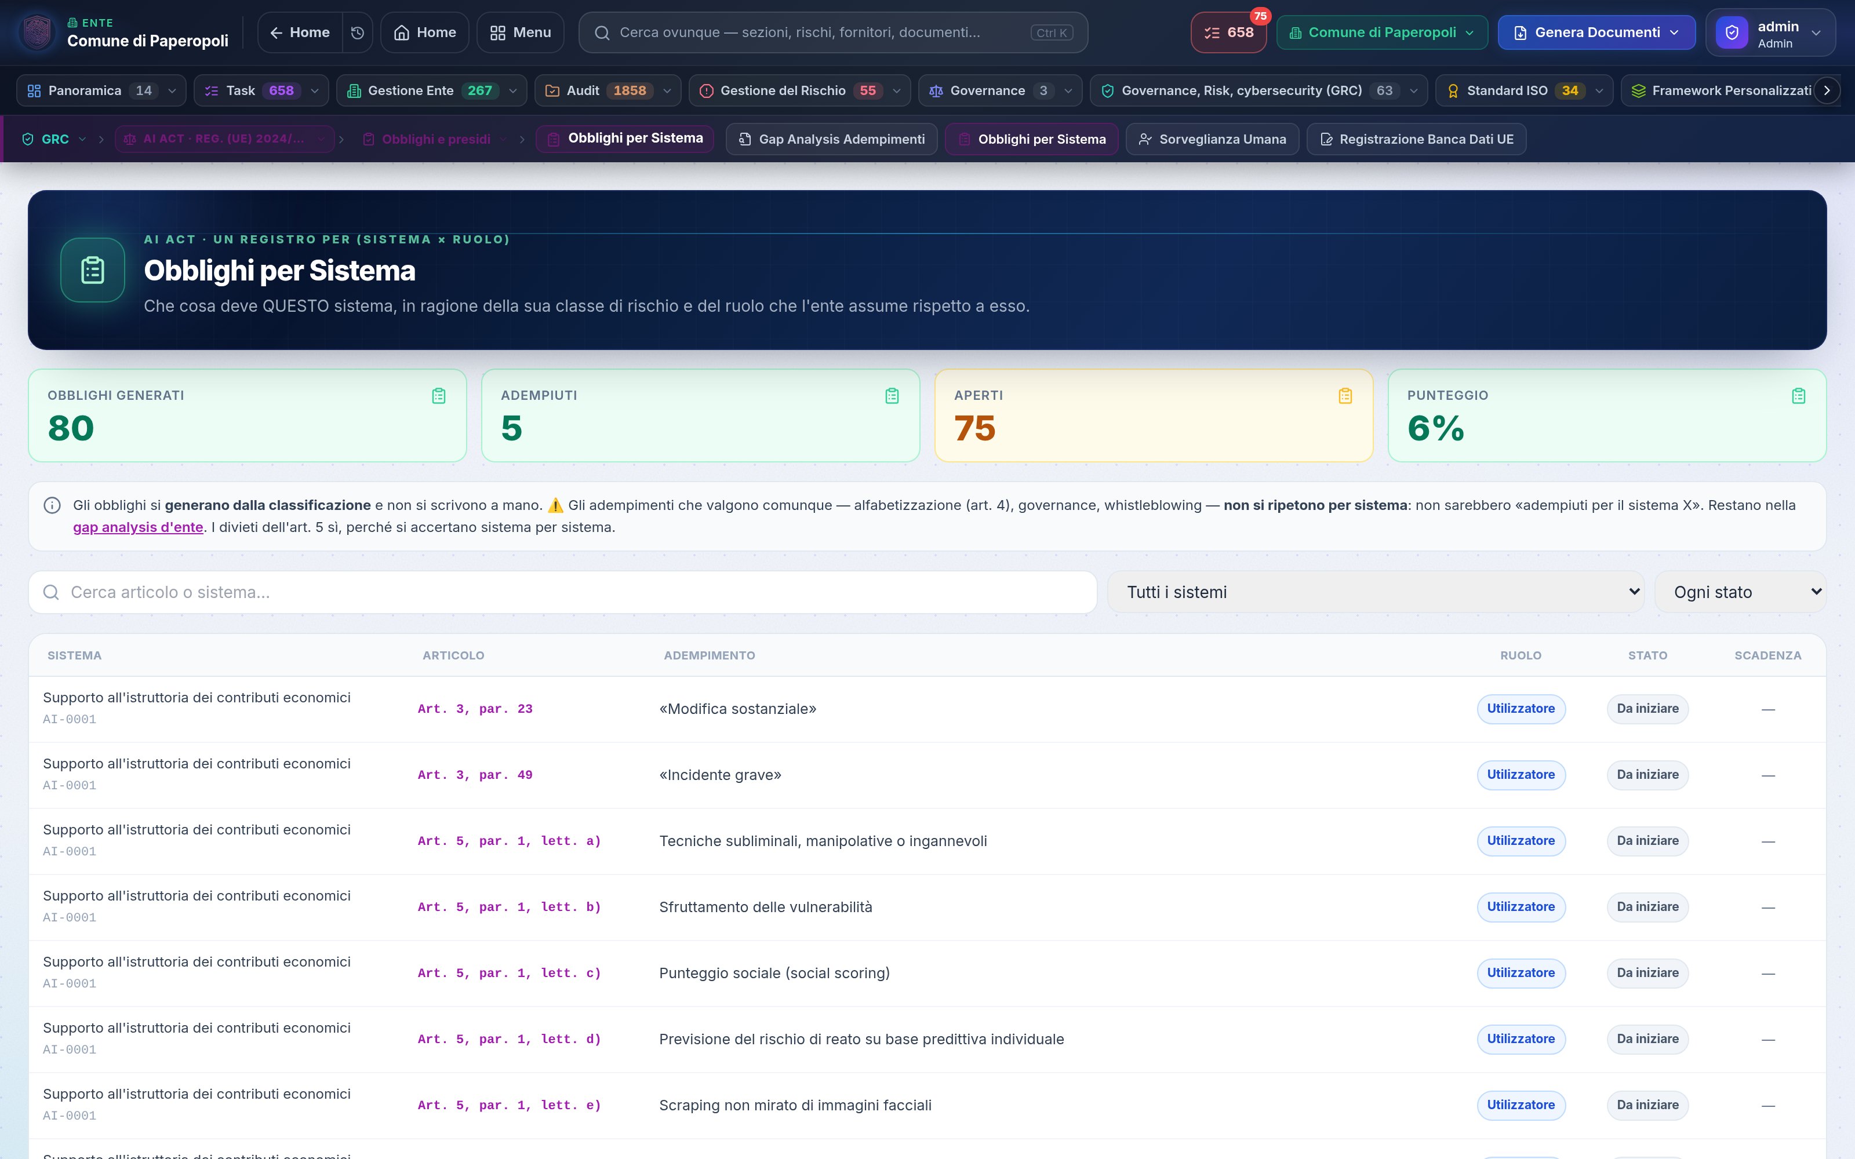Image resolution: width=1855 pixels, height=1159 pixels.
Task: Click the SISTEMA column header
Action: 74,655
